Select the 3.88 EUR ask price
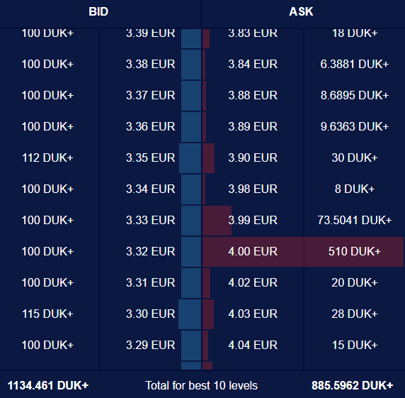This screenshot has height=398, width=405. coord(253,96)
